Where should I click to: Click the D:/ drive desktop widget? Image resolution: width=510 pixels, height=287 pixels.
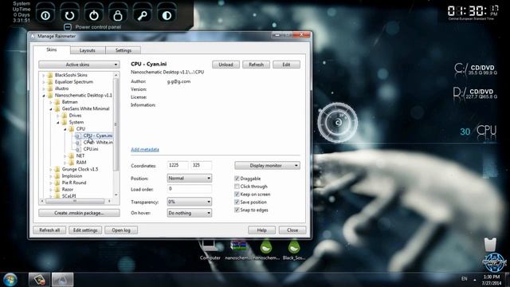coord(475,93)
